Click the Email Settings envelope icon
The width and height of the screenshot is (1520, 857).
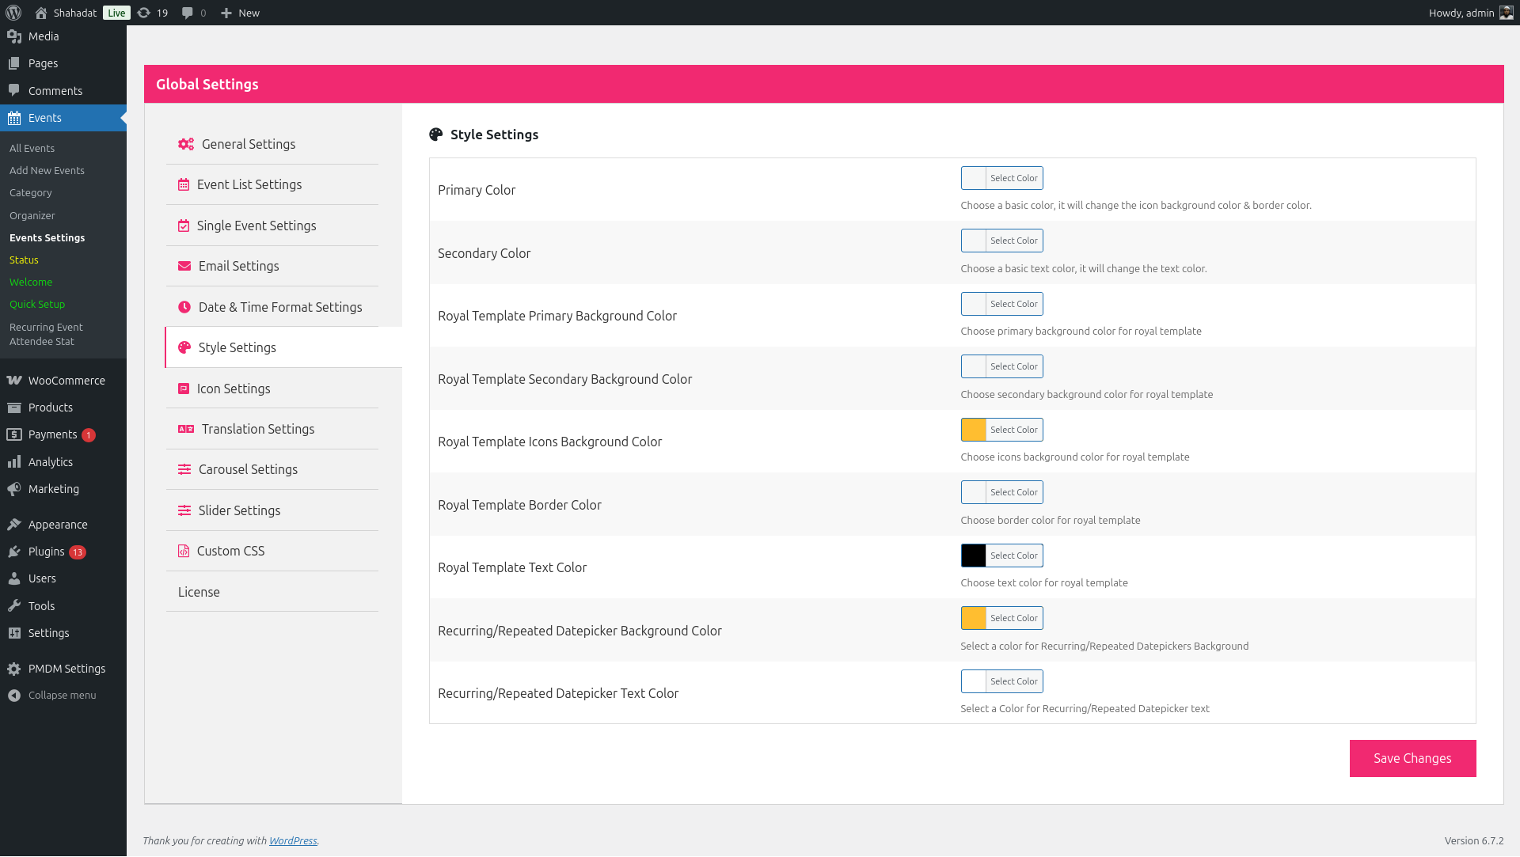184,266
